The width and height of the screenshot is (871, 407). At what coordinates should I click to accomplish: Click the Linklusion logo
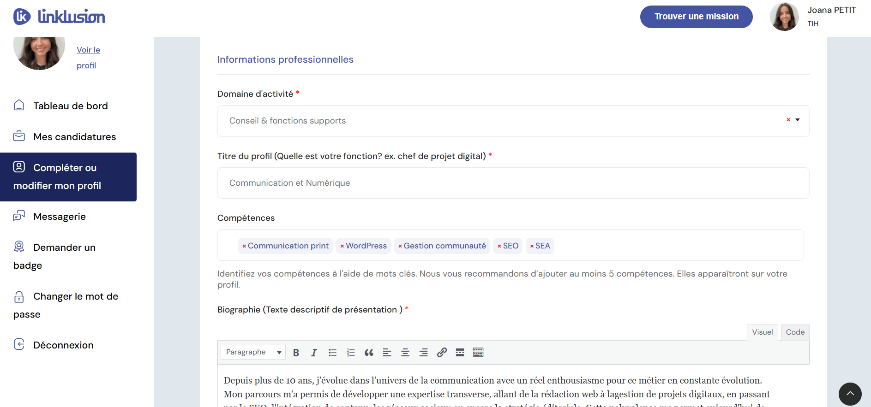59,17
